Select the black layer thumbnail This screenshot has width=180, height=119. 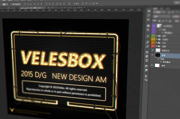point(158,55)
